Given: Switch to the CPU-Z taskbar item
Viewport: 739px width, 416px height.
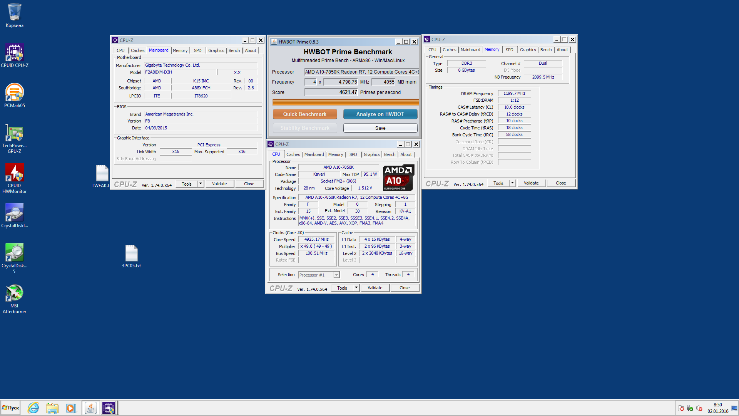Looking at the screenshot, I should 109,408.
